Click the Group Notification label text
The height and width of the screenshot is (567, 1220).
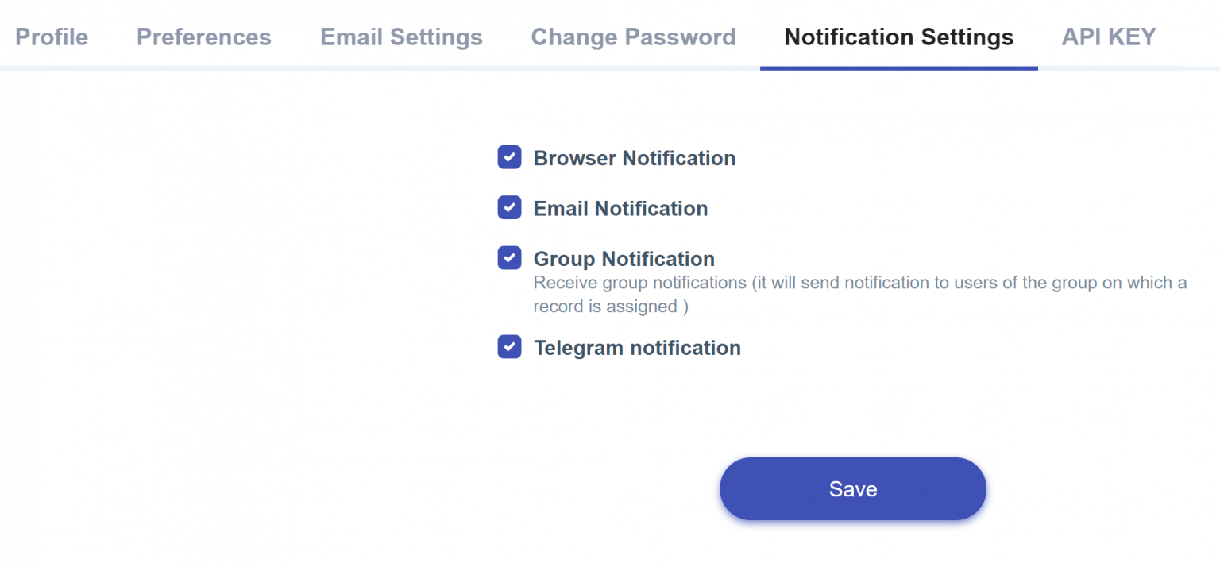pos(624,259)
